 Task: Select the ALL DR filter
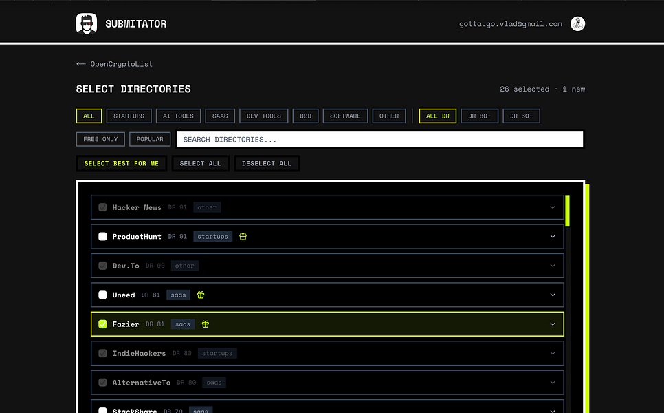[437, 116]
